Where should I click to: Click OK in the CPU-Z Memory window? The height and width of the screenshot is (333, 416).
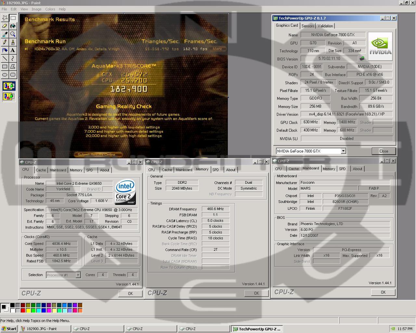point(256,293)
